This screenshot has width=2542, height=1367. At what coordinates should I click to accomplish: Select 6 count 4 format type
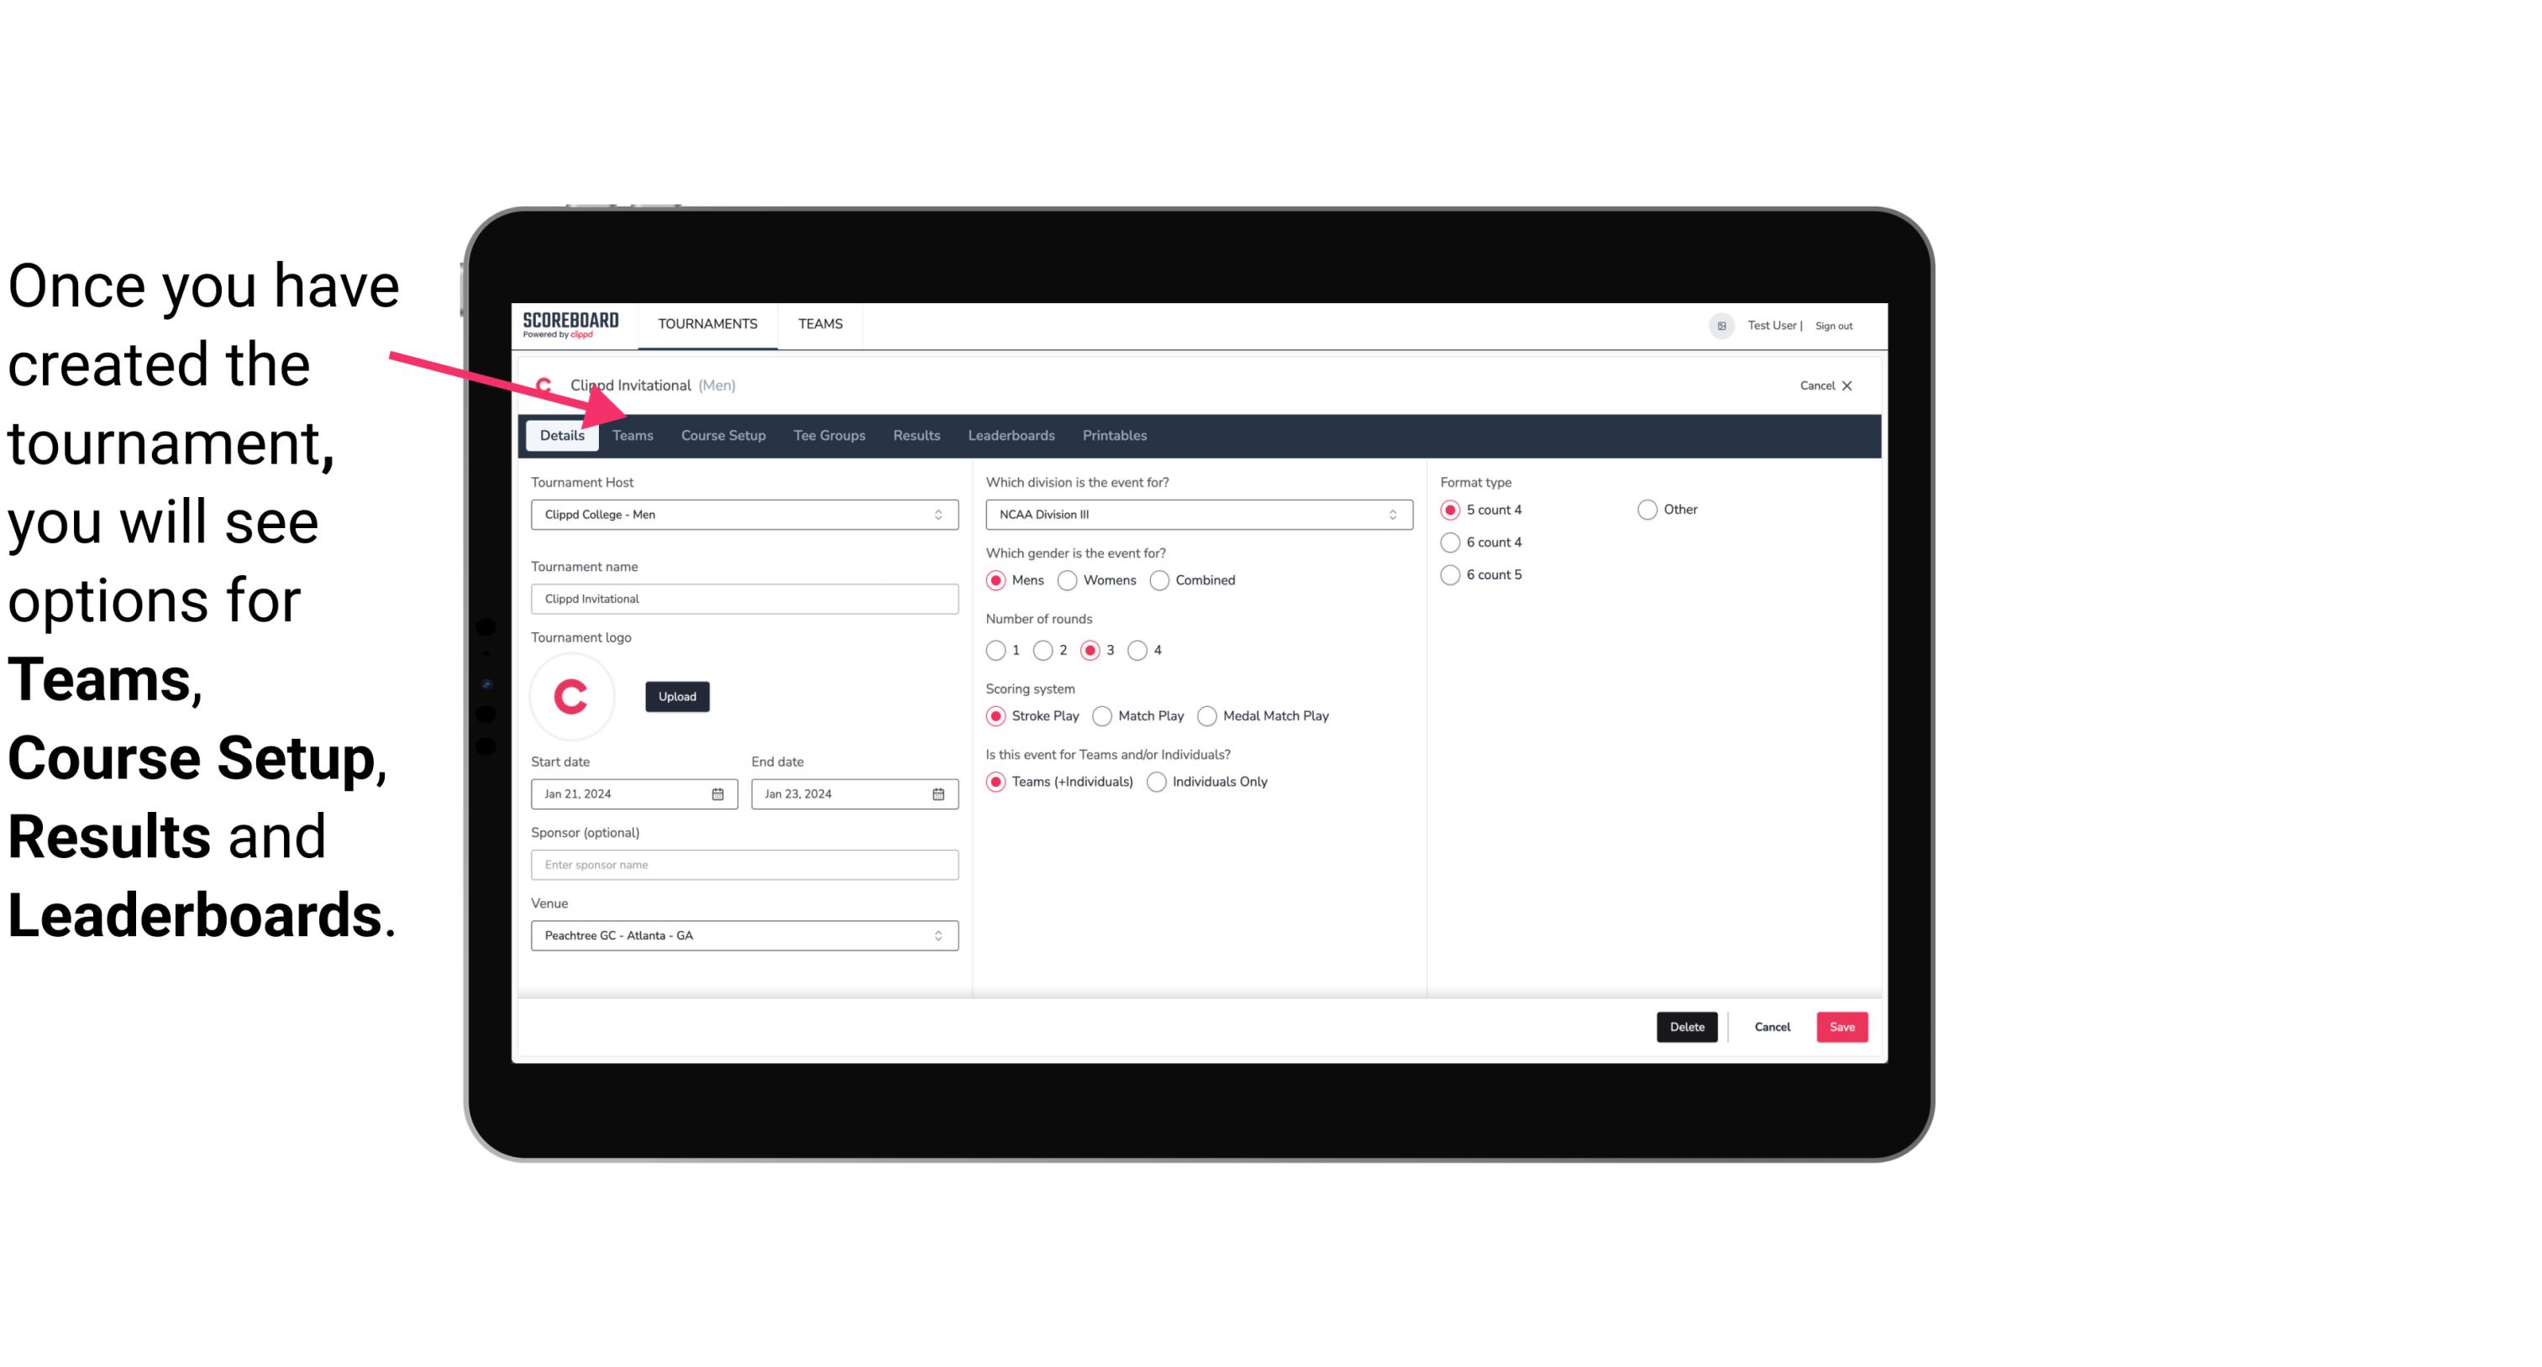(1451, 541)
